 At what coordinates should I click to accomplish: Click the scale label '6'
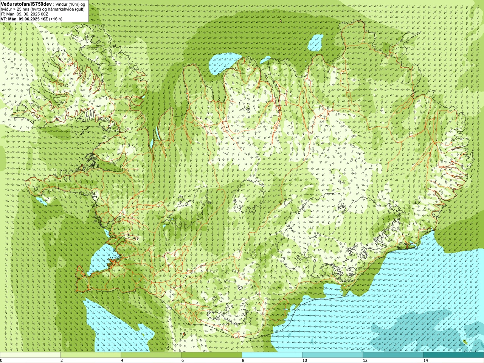pyautogui.click(x=183, y=361)
